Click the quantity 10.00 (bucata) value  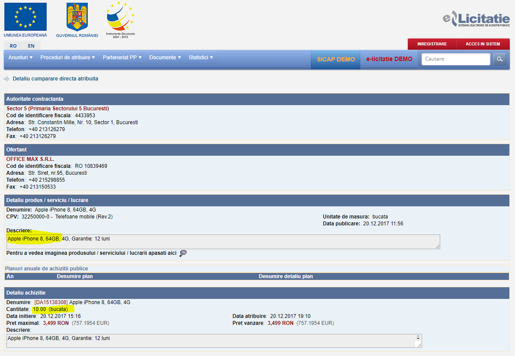click(x=50, y=309)
